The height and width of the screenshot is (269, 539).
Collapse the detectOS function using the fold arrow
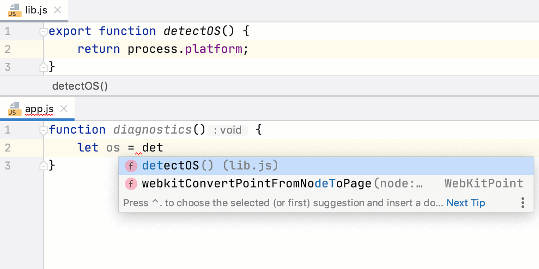(43, 30)
